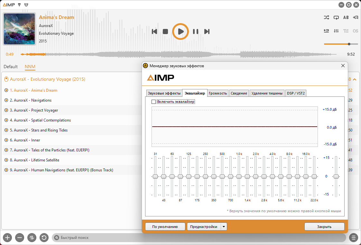Select track 2. AuroraX - Navigations

pos(71,100)
